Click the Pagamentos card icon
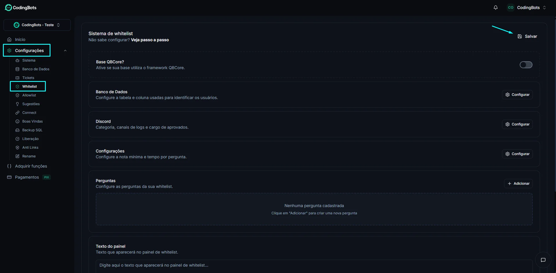Screen dimensions: 556x273 pos(9,177)
